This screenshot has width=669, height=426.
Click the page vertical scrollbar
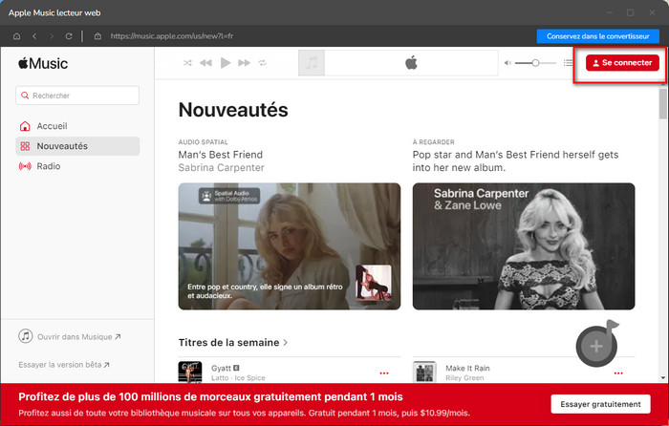tap(662, 103)
